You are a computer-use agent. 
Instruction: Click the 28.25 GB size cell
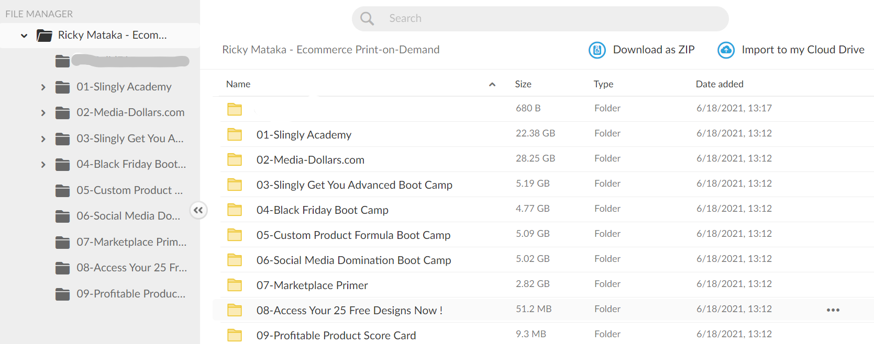point(535,158)
